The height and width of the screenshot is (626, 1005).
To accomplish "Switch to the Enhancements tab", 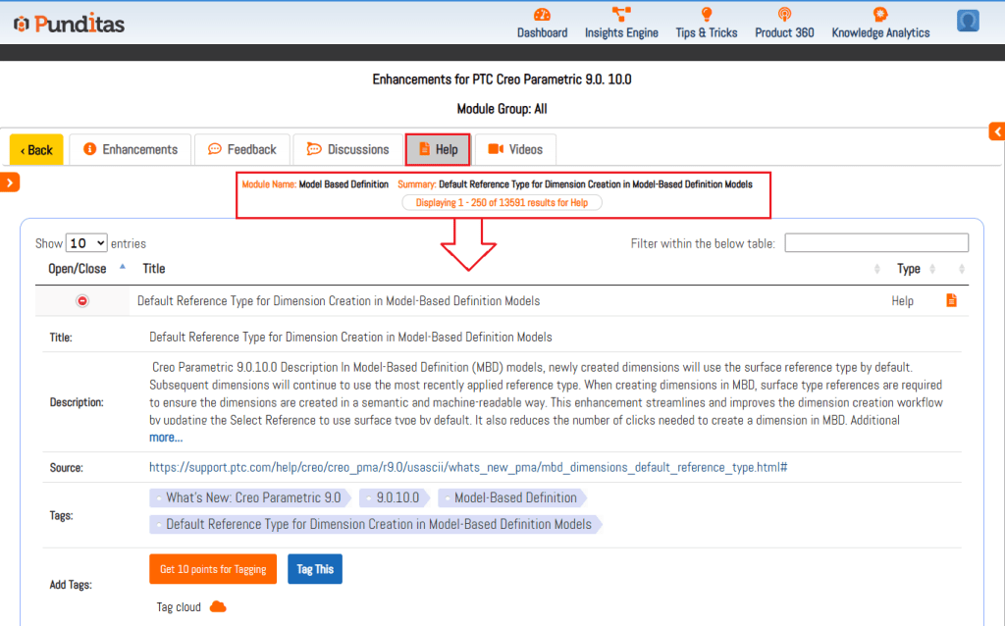I will click(x=131, y=149).
